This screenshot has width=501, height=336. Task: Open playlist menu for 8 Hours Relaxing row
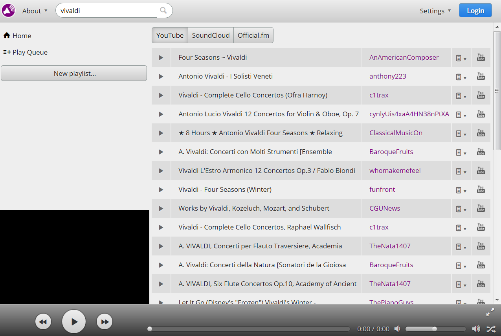(461, 133)
